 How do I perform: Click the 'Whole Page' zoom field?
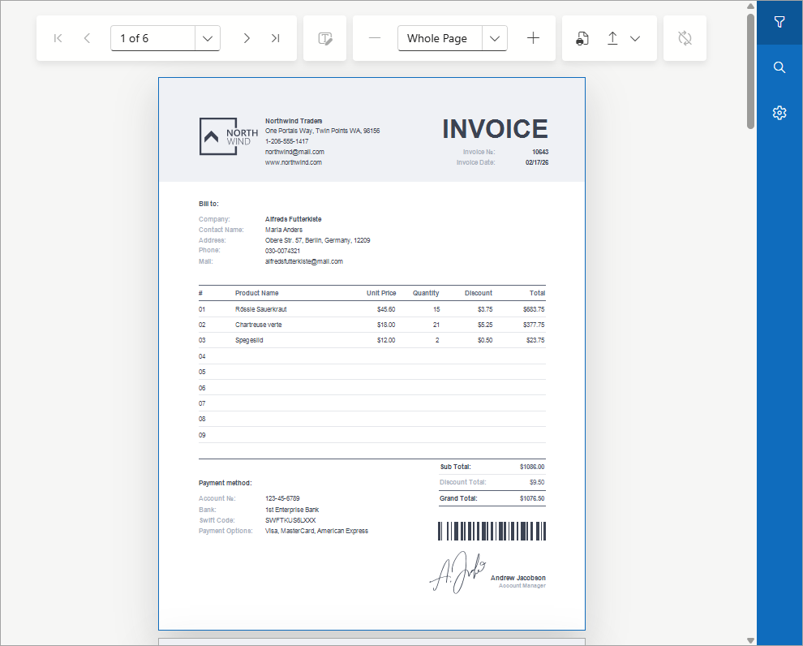[440, 38]
